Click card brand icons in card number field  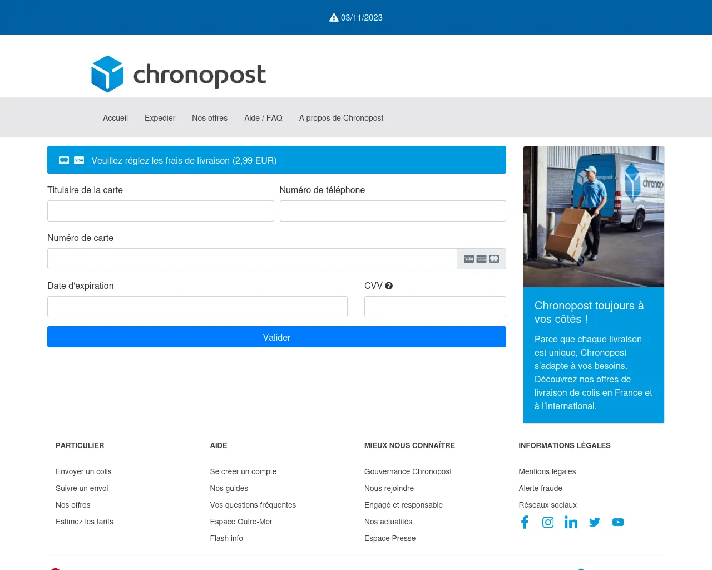point(481,259)
